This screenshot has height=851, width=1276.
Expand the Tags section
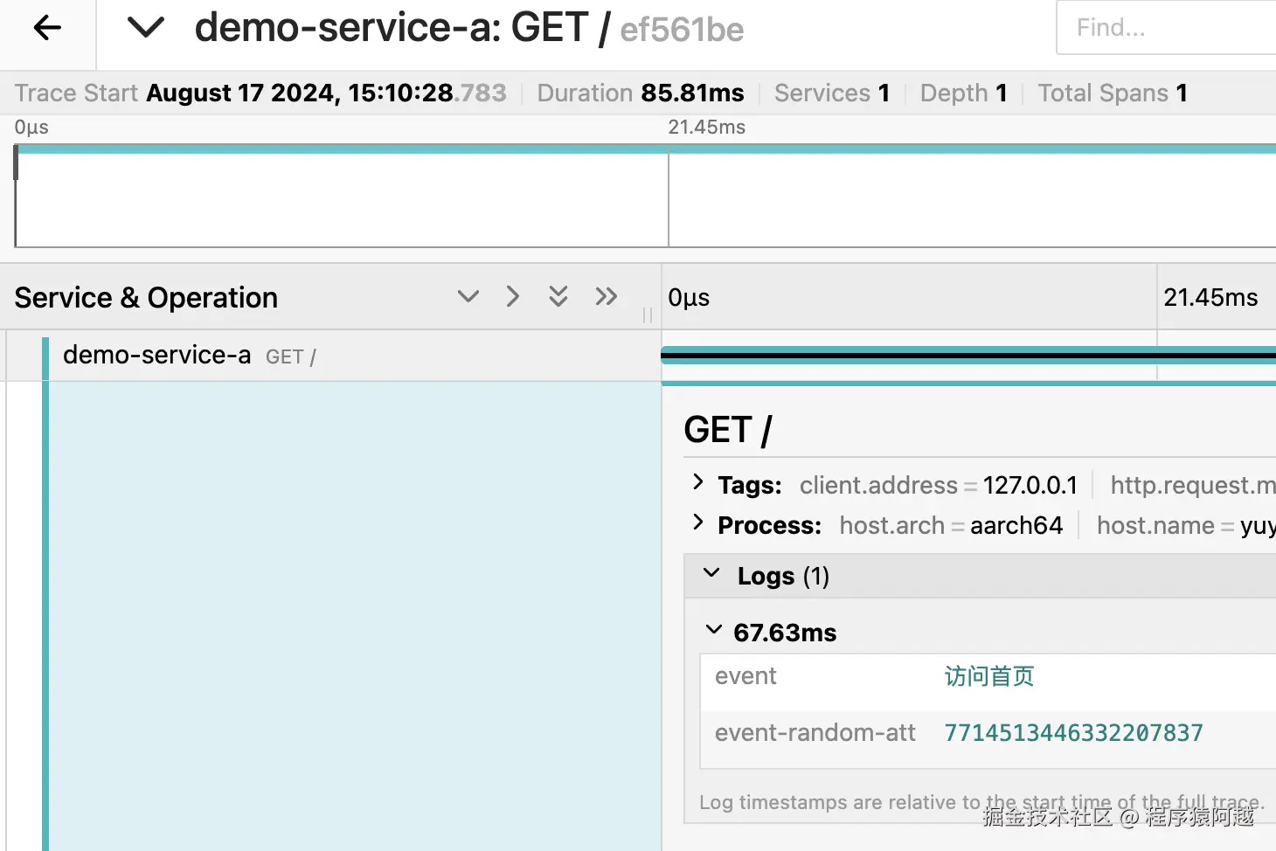(697, 482)
